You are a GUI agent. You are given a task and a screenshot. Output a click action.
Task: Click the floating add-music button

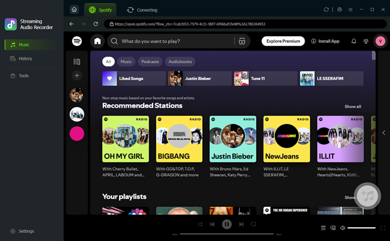point(367,196)
